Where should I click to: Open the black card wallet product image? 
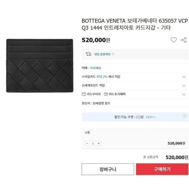[40, 65]
